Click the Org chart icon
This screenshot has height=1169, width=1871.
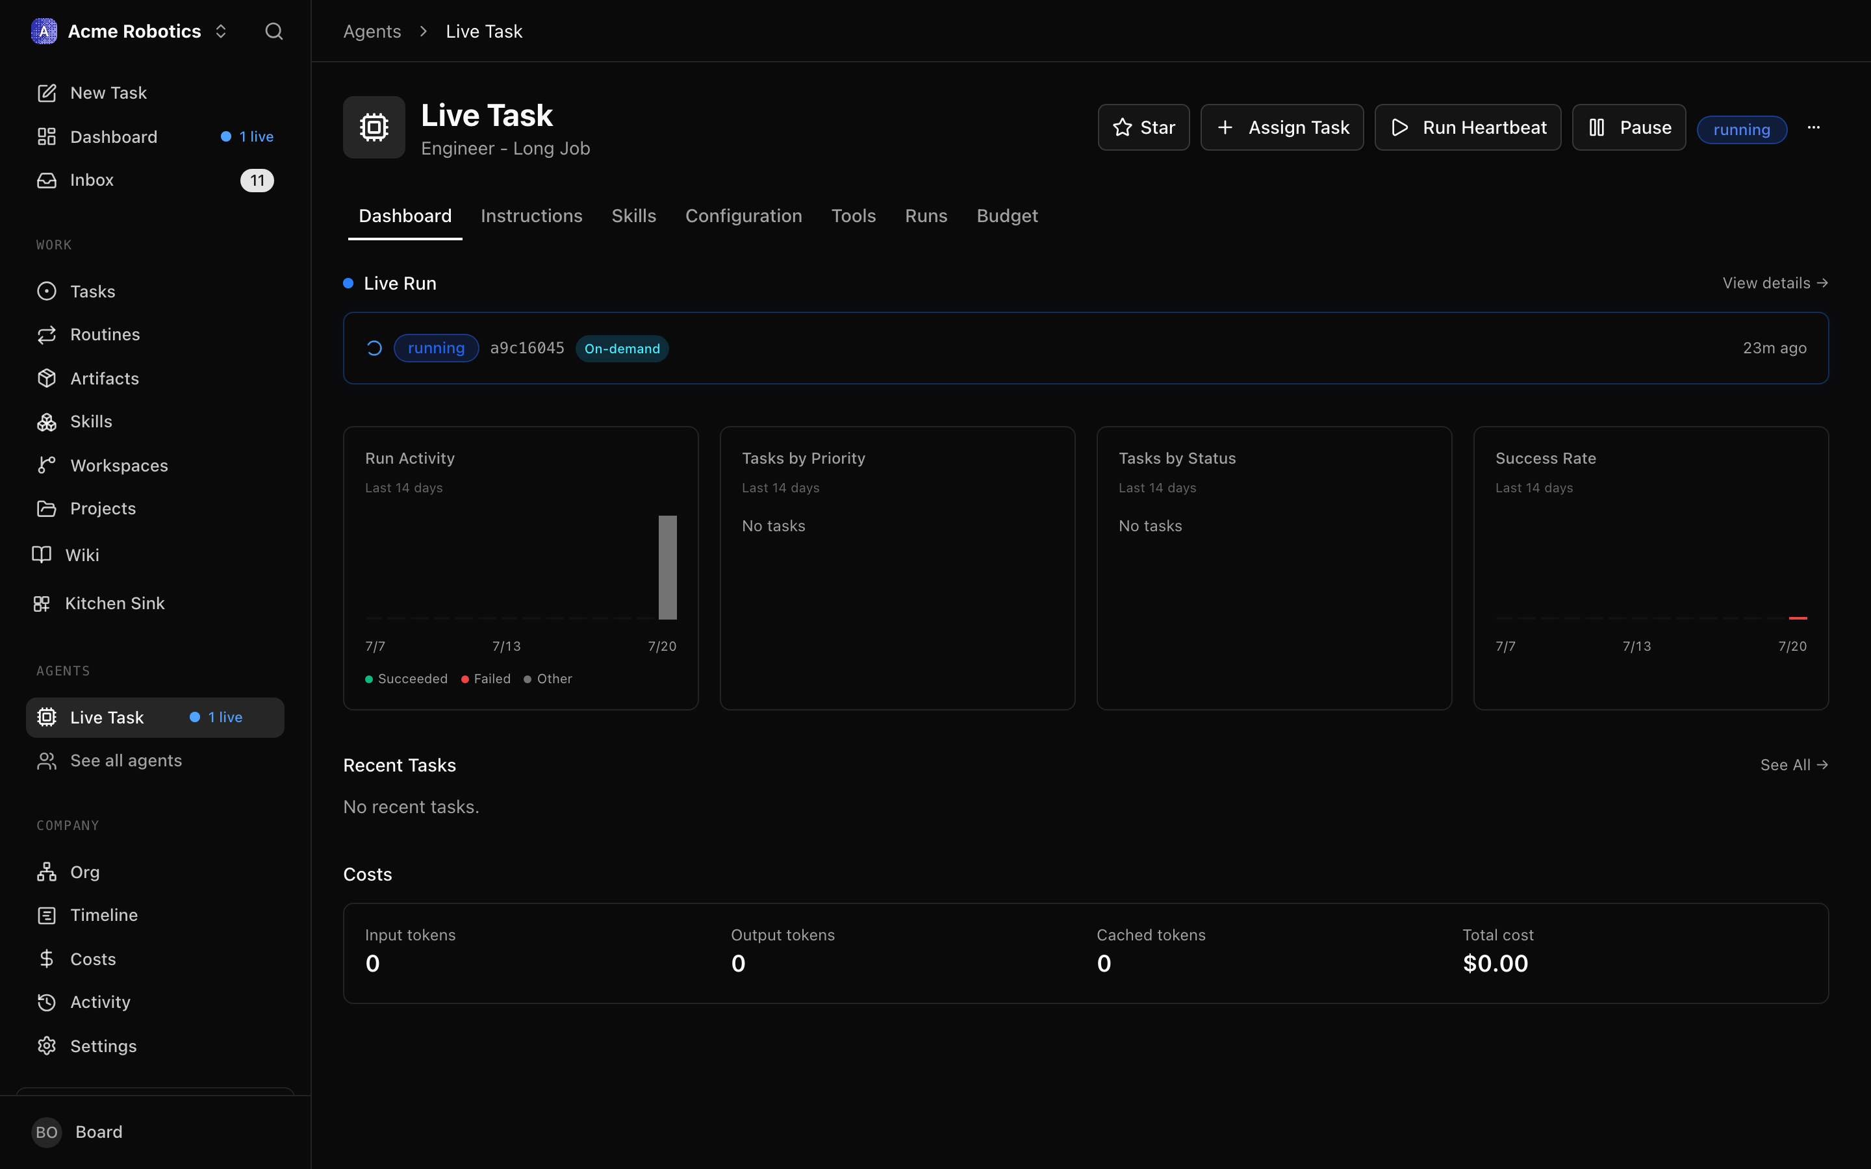pos(46,872)
